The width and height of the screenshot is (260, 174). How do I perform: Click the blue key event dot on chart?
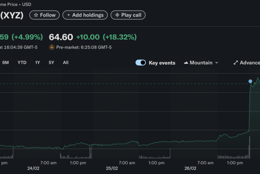click(250, 81)
